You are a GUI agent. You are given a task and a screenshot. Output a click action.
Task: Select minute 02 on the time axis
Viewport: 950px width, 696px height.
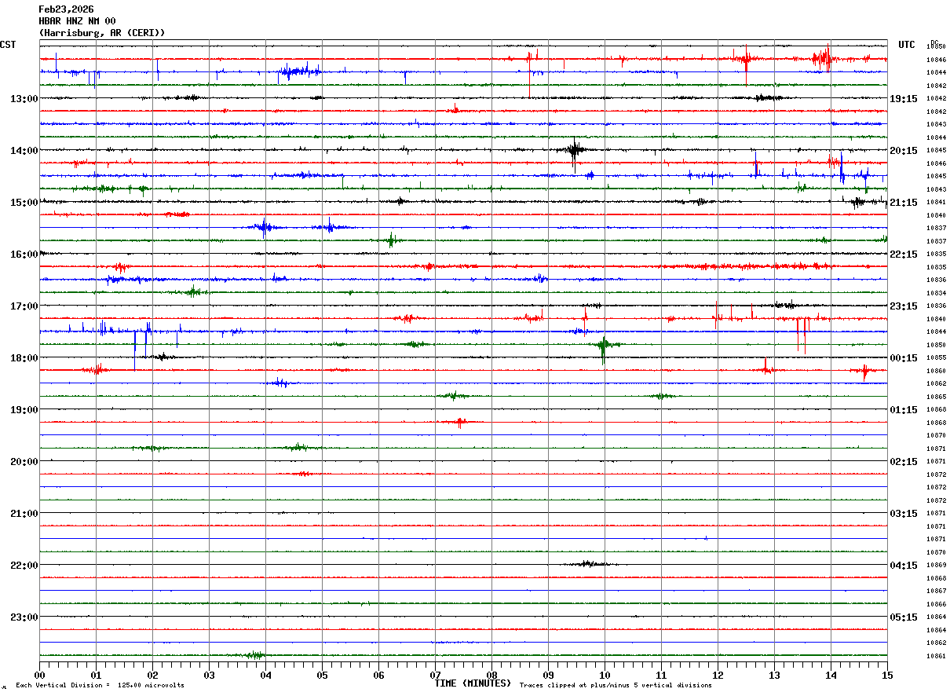152,676
